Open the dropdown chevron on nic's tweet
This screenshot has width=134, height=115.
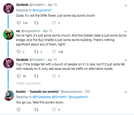(x=126, y=31)
